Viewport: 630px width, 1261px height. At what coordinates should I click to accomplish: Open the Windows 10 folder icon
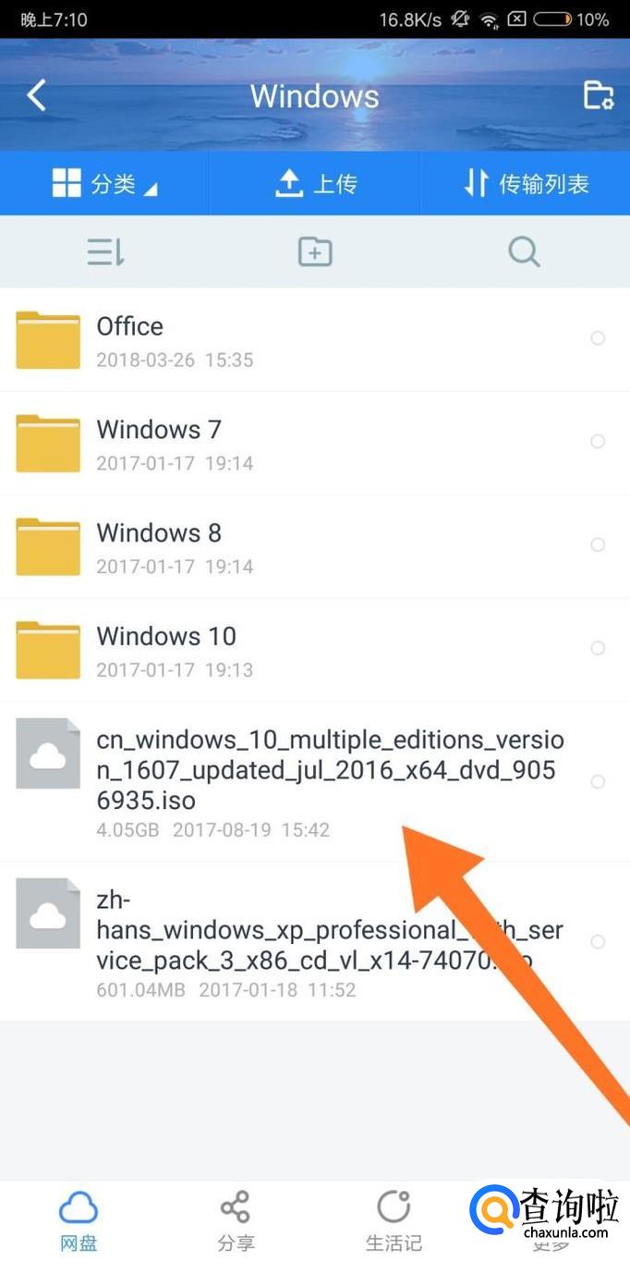coord(48,650)
